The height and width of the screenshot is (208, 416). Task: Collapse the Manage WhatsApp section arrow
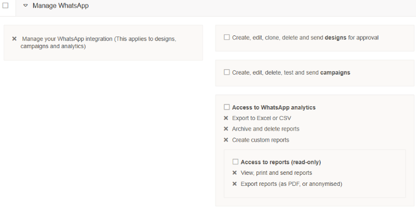[x=25, y=6]
